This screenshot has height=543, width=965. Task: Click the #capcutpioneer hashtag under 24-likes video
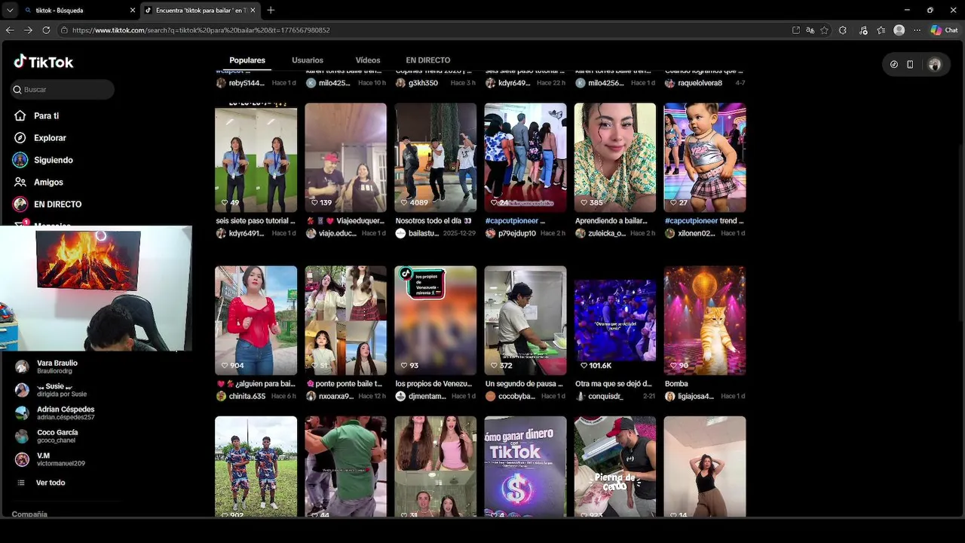tap(511, 221)
